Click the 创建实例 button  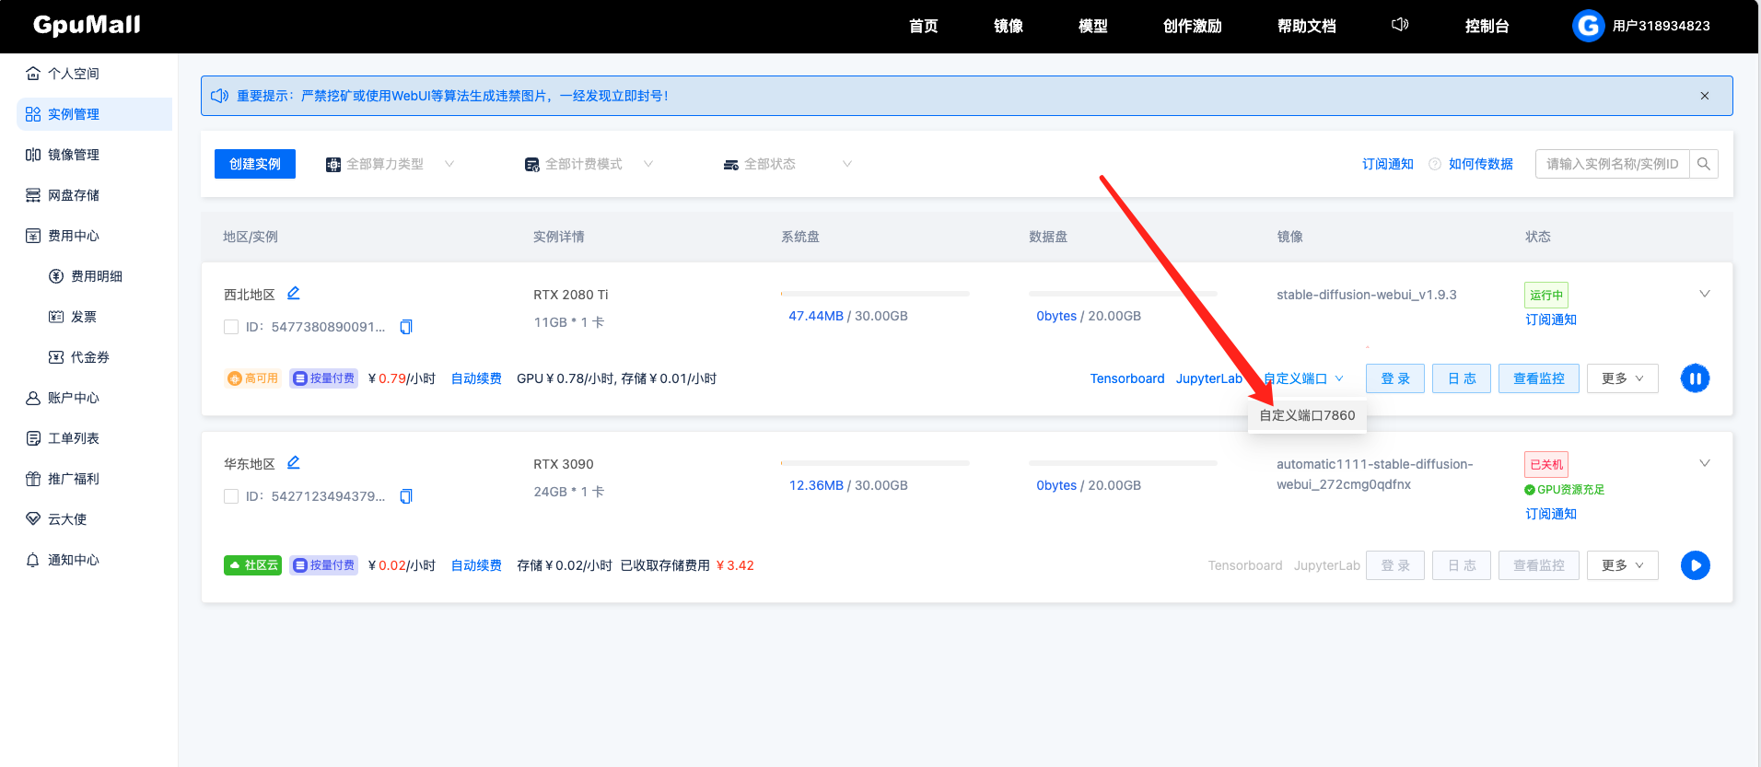click(x=255, y=164)
